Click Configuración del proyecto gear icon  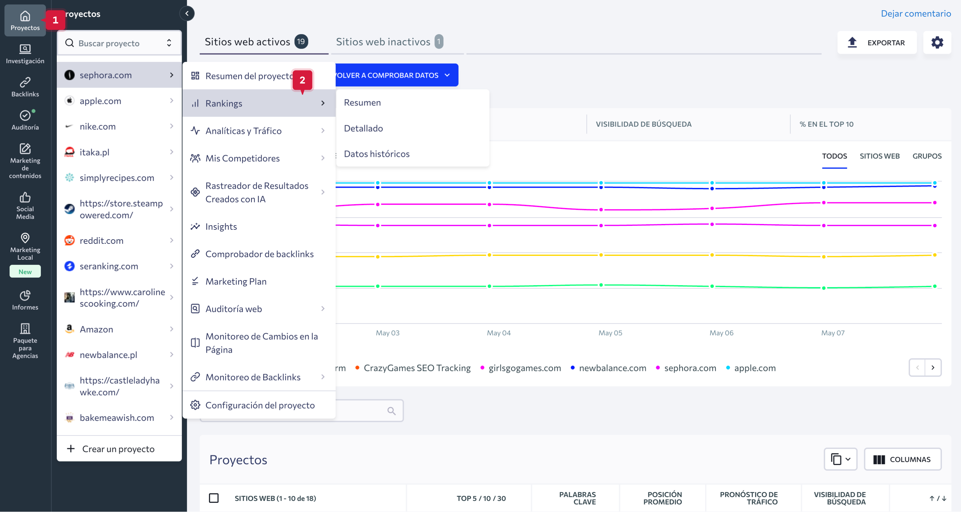point(195,405)
